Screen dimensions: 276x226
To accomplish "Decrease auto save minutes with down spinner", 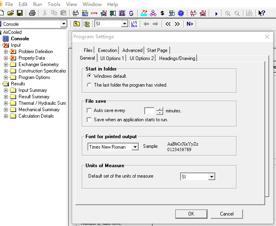I will click(x=160, y=113).
